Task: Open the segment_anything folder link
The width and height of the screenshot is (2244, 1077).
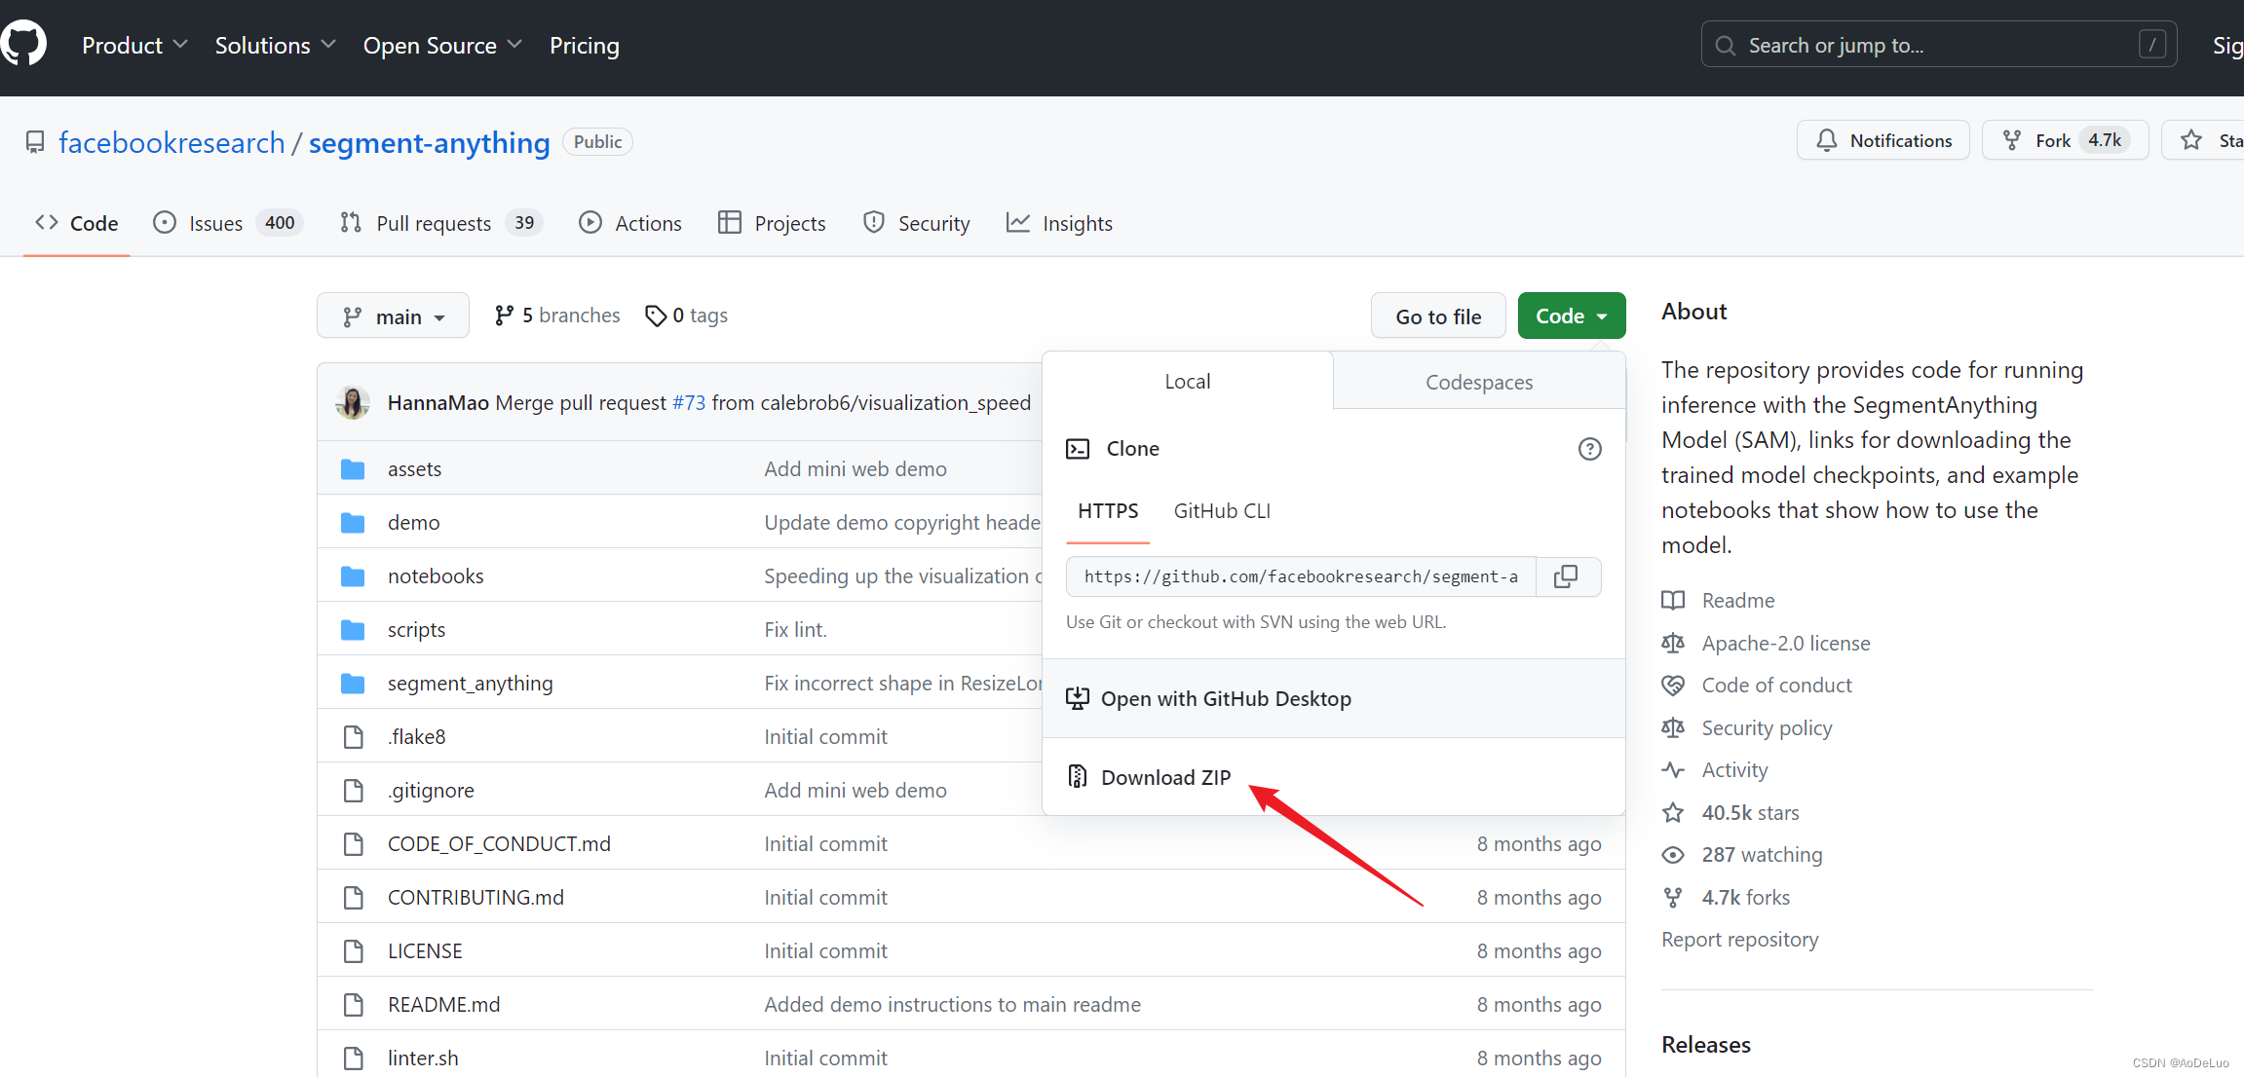Action: coord(470,684)
